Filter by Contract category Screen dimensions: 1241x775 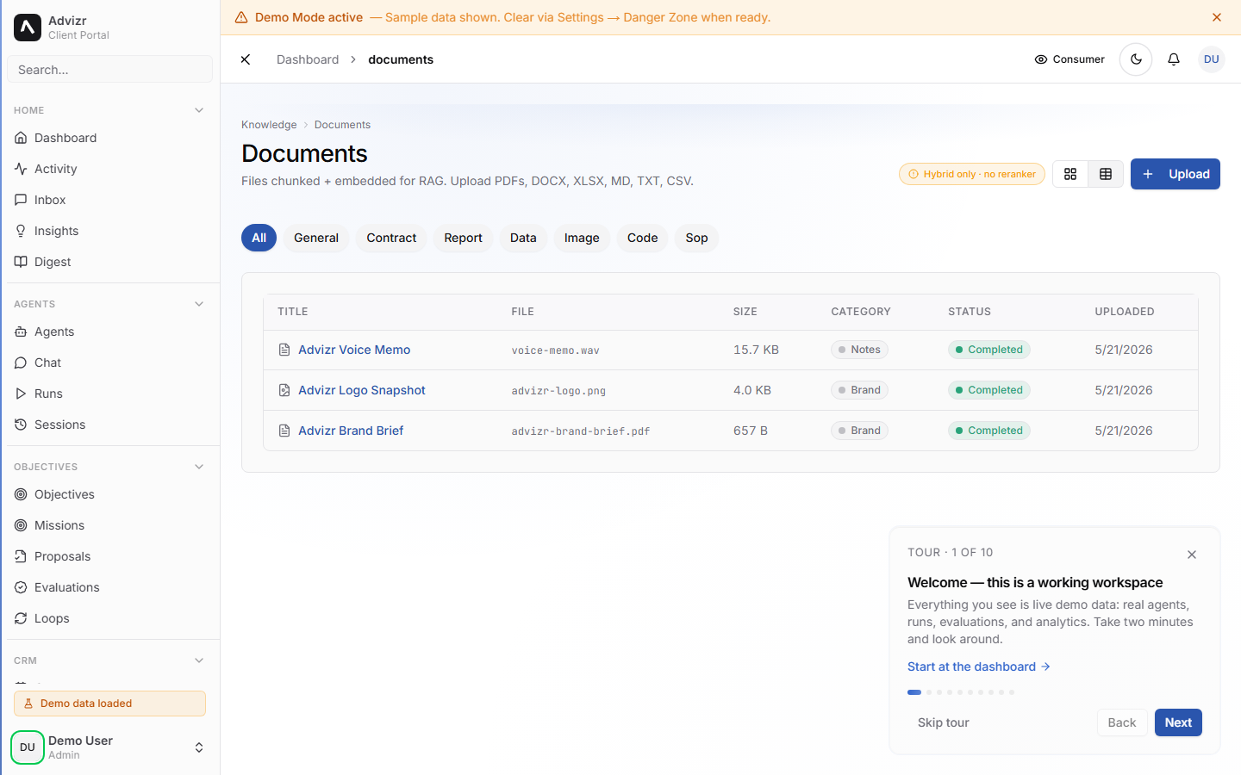391,238
